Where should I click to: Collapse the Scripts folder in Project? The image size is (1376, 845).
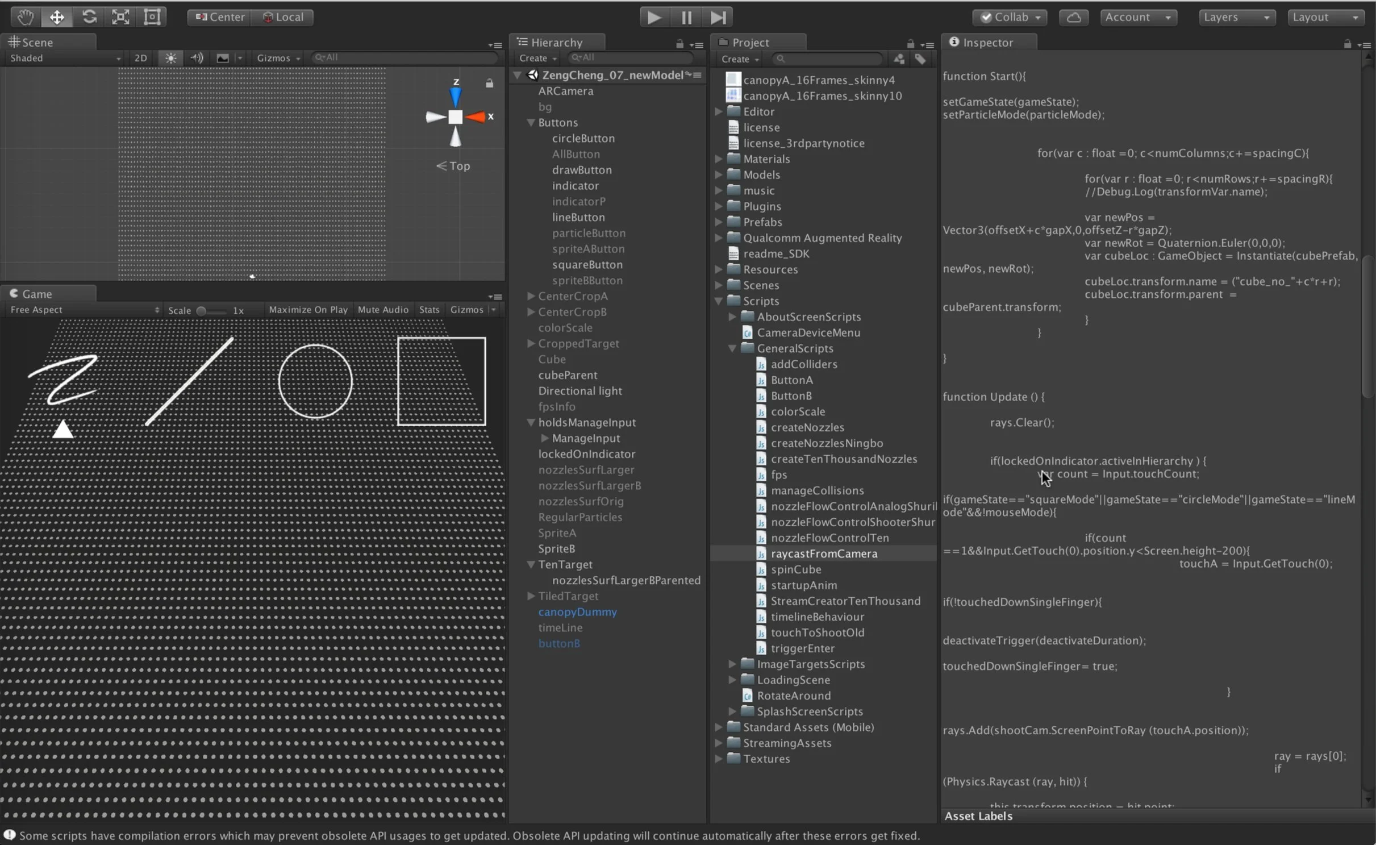(x=719, y=301)
